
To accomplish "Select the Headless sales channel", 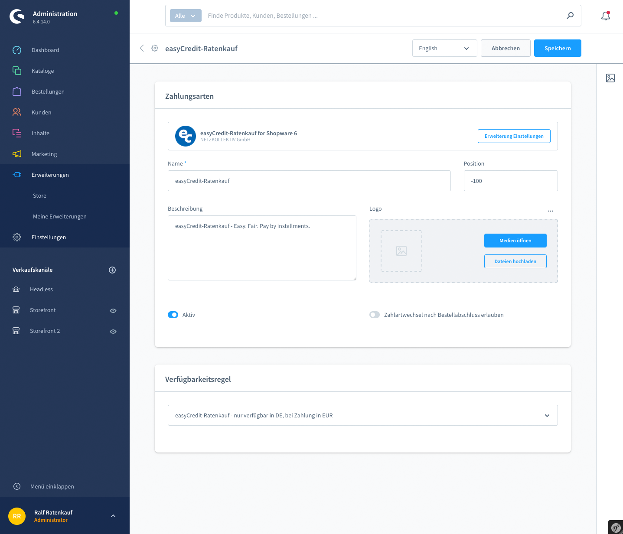I will pos(41,289).
